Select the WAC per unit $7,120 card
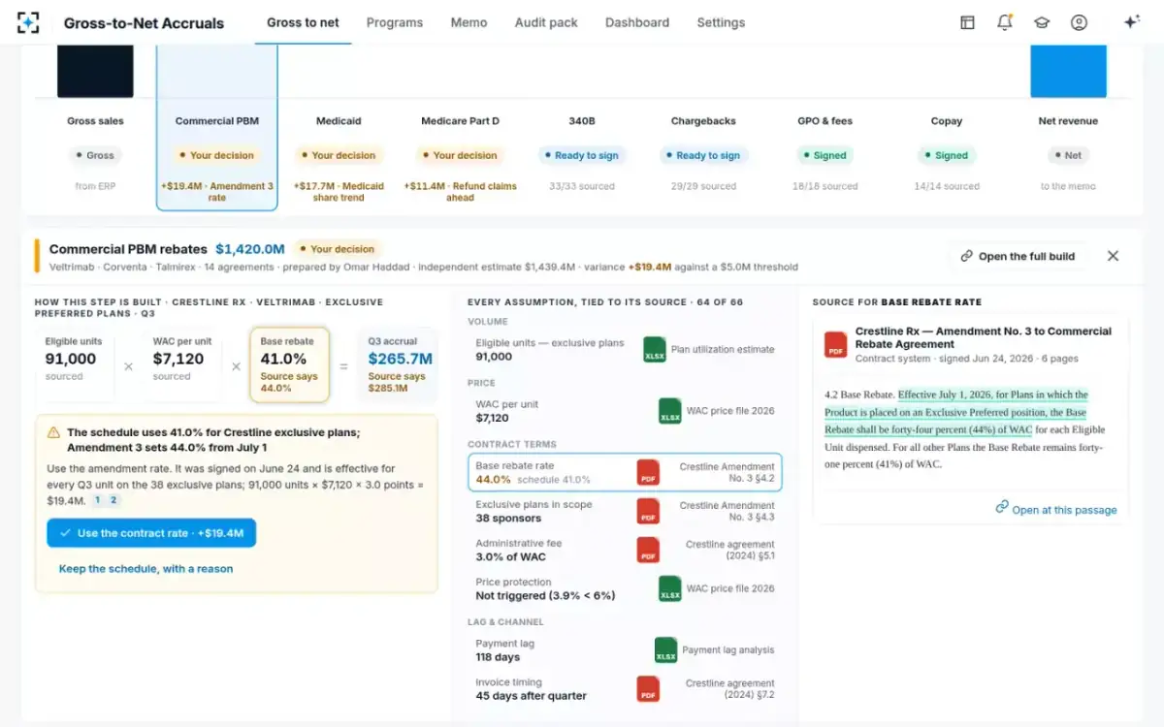Screen dimensions: 1164x727 coord(181,364)
